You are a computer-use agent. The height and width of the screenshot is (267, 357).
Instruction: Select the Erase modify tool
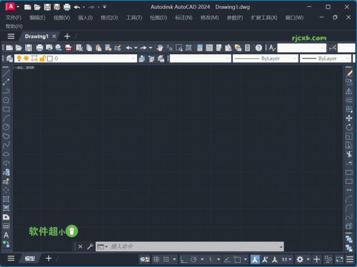pyautogui.click(x=349, y=73)
